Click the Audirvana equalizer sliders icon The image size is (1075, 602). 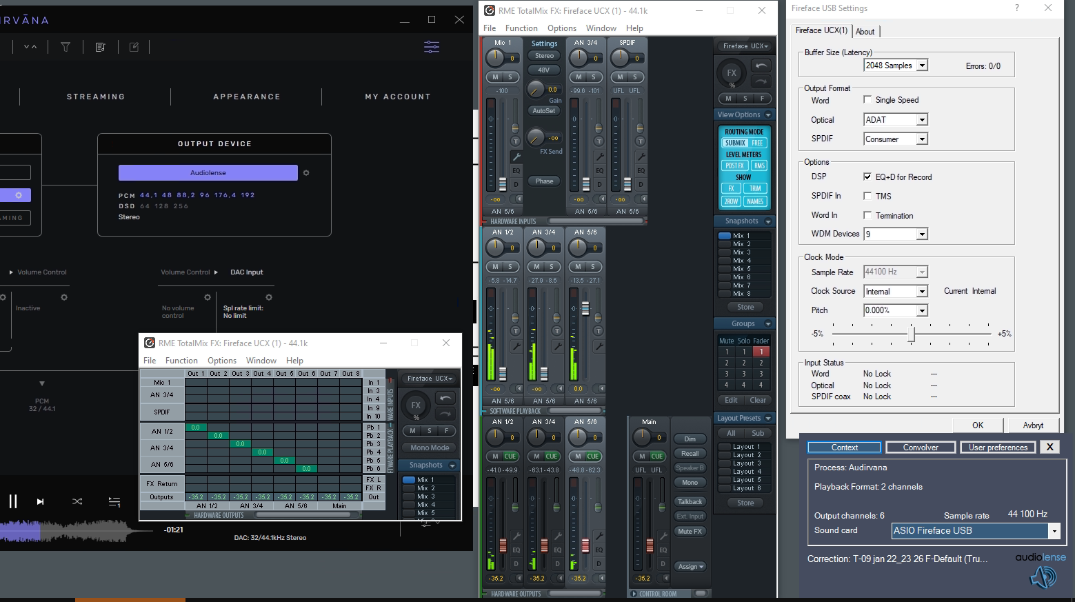[x=432, y=47]
